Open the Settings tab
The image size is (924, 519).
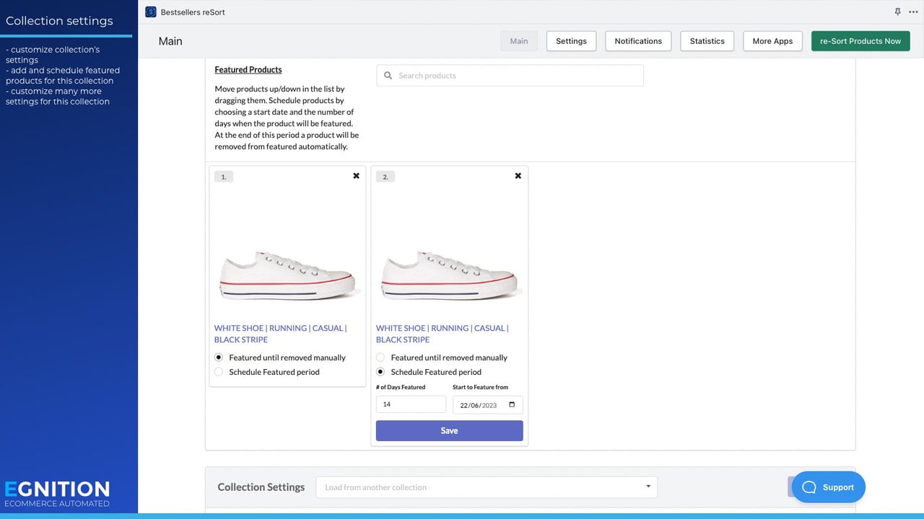point(571,41)
